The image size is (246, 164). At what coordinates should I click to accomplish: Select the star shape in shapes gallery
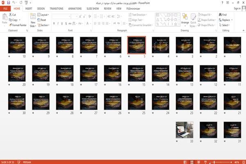click(175, 24)
